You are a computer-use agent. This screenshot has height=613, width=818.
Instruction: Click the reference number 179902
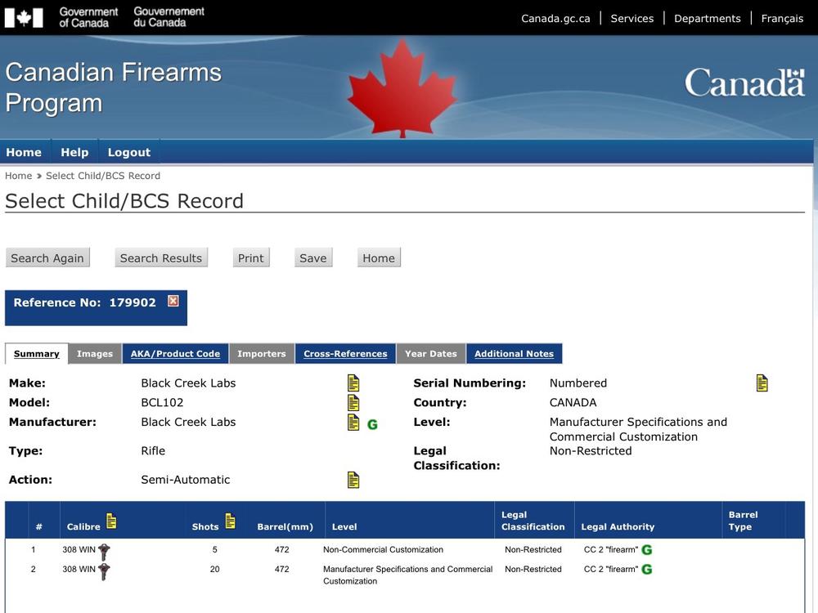coord(133,302)
